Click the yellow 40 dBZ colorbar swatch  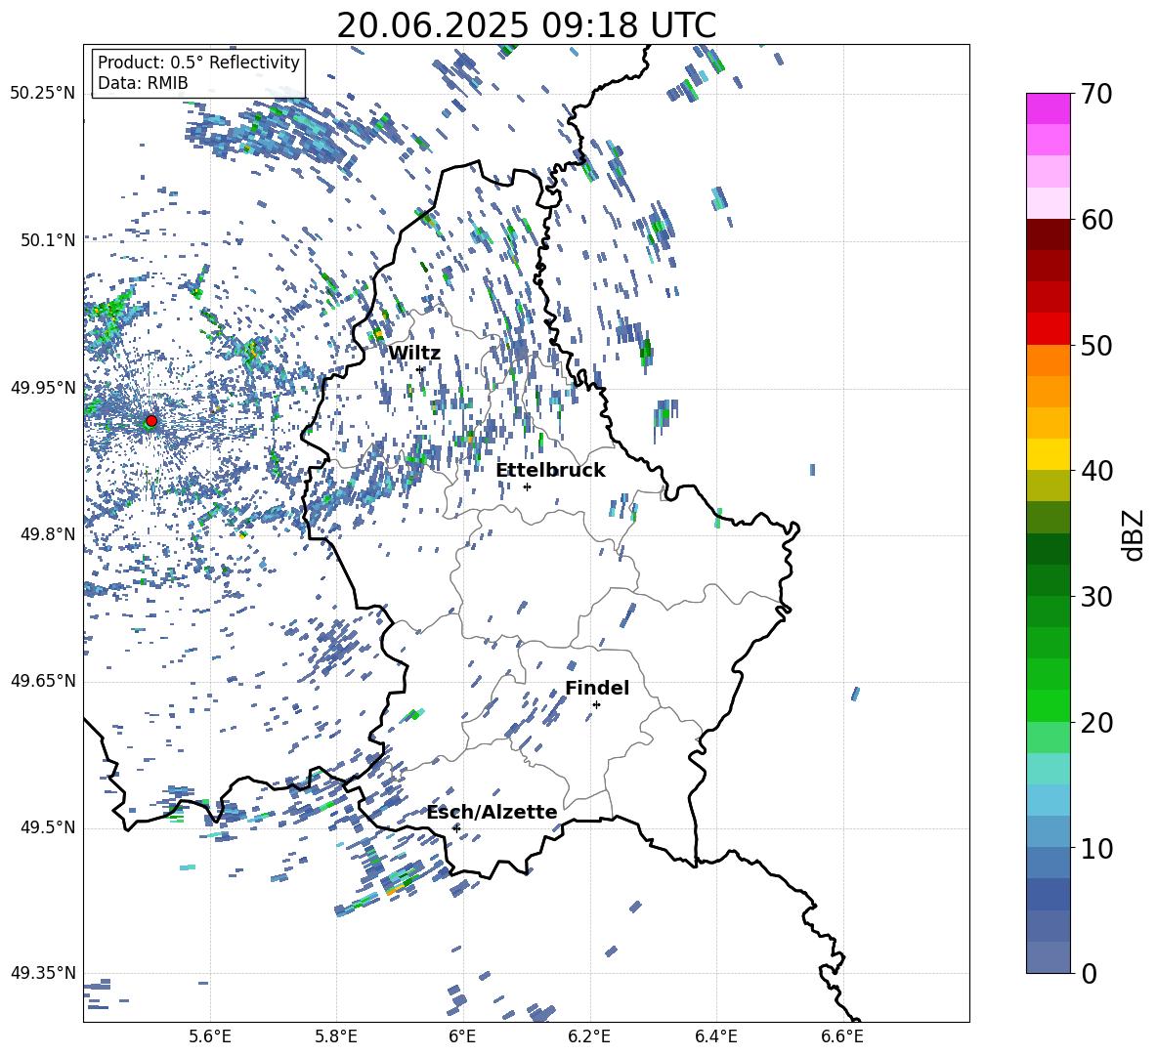tap(1048, 454)
